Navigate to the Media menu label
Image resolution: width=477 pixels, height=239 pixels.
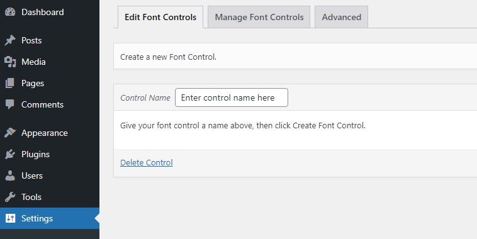[x=33, y=62]
